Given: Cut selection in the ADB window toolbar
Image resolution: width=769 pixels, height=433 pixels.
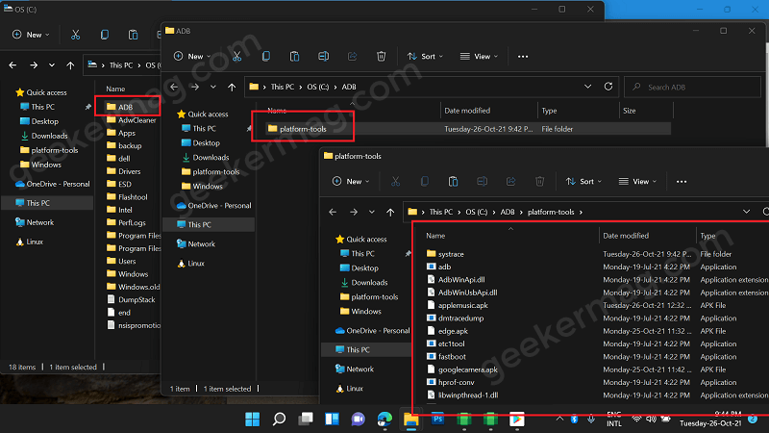Looking at the screenshot, I should [x=236, y=57].
